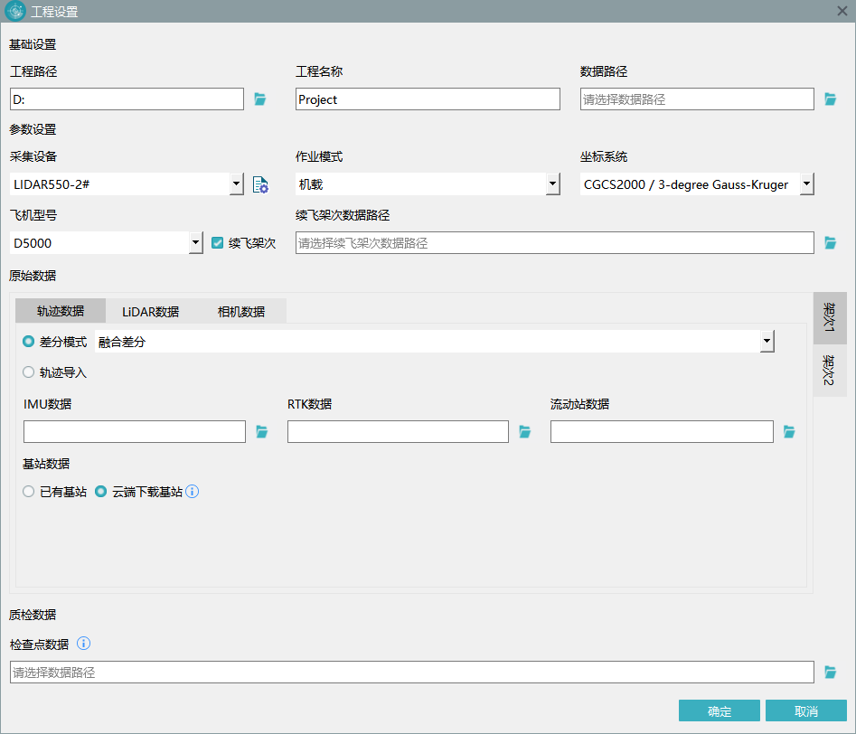Click folder icon next to 工程路径 field

[260, 99]
